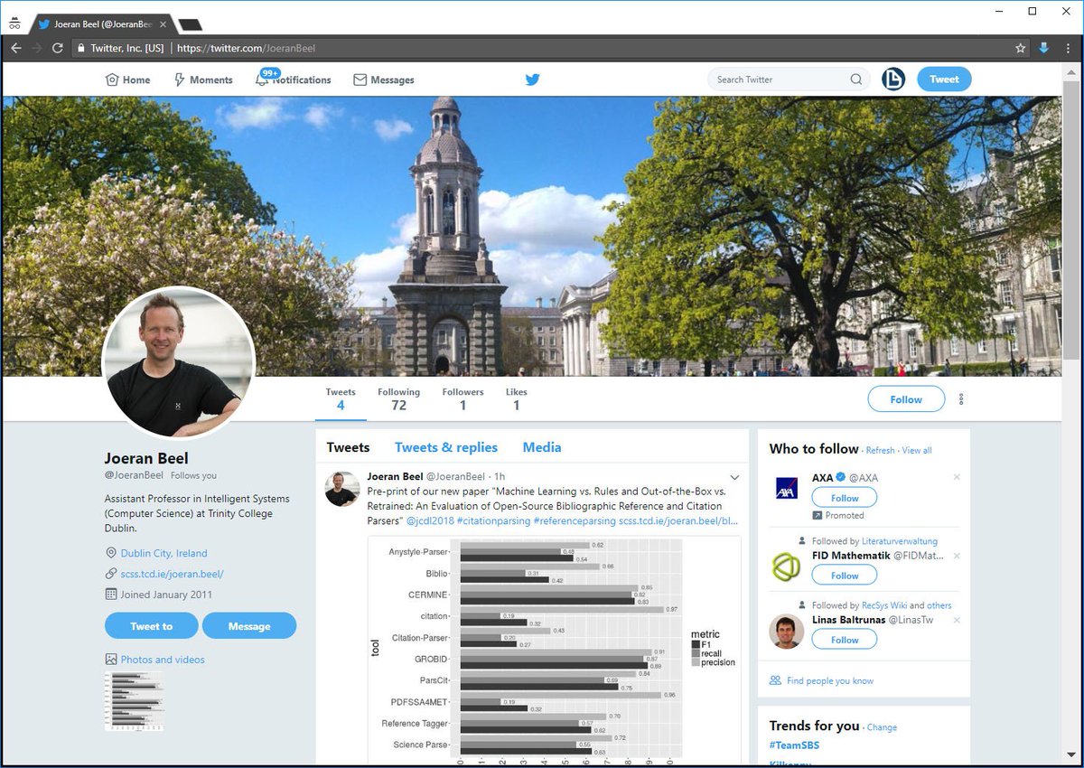Click the Joeran Beel avatar on the tweet
Viewport: 1084px width, 768px height.
(342, 488)
